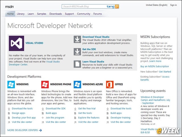Click the document icon beside Develop your first app
The height and width of the screenshot is (137, 182).
click(x=9, y=118)
